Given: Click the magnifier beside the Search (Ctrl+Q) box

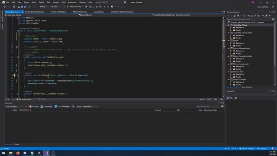Looking at the screenshot, I should point(125,2).
